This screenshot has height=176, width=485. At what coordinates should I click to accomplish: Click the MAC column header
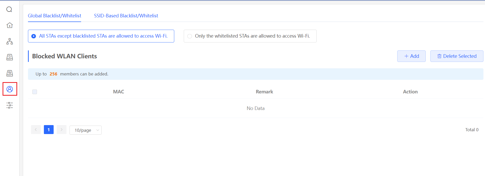point(119,92)
